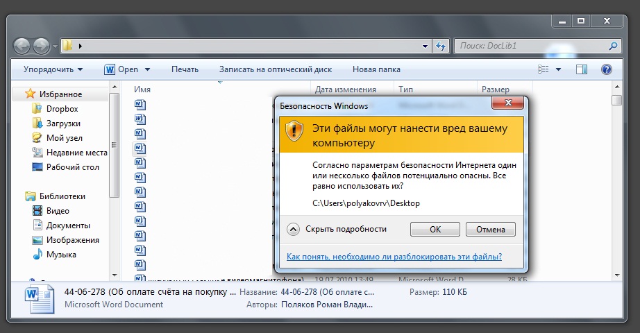Click the warning shield icon in dialog
The image size is (640, 333).
click(294, 131)
